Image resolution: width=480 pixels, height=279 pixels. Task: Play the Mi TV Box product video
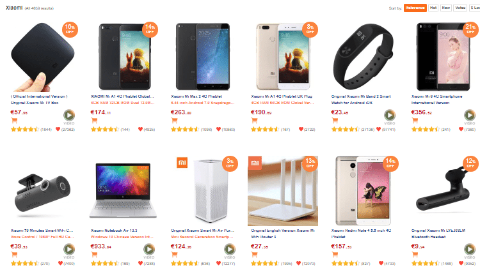pyautogui.click(x=69, y=116)
